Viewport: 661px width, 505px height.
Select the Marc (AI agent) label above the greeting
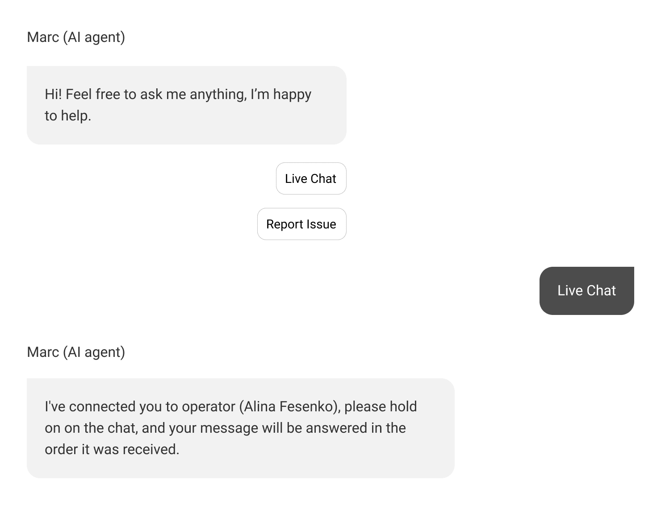76,37
